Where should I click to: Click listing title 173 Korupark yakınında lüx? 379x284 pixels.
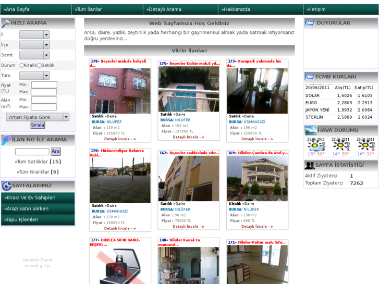pos(254,64)
